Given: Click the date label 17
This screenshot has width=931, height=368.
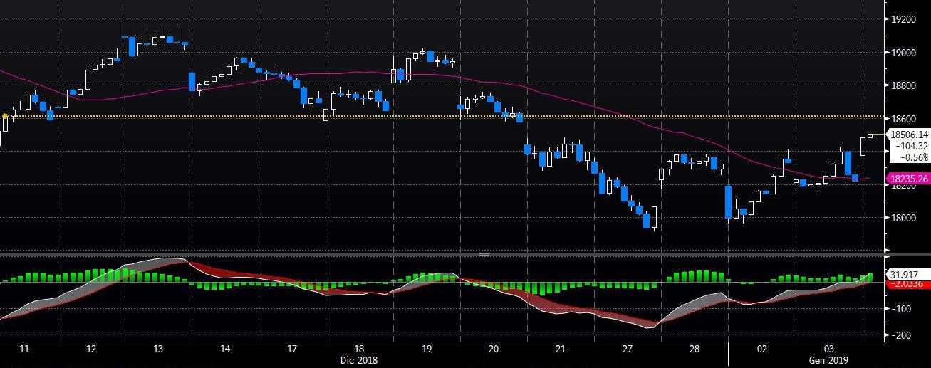Looking at the screenshot, I should pyautogui.click(x=292, y=349).
